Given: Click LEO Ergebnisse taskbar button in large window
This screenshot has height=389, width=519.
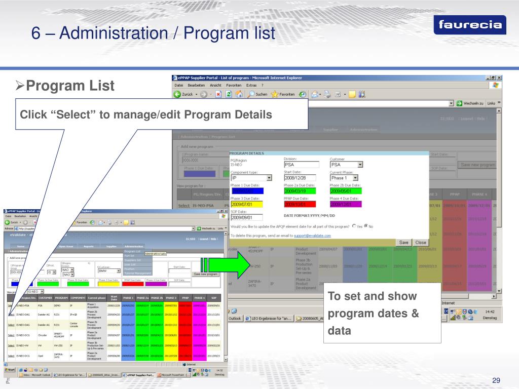Looking at the screenshot, I should pyautogui.click(x=269, y=318).
